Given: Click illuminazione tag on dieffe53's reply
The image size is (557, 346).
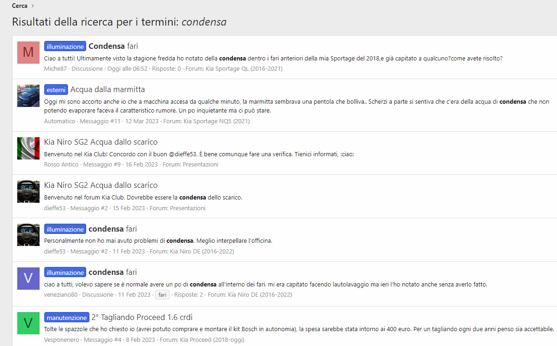Looking at the screenshot, I should point(65,229).
